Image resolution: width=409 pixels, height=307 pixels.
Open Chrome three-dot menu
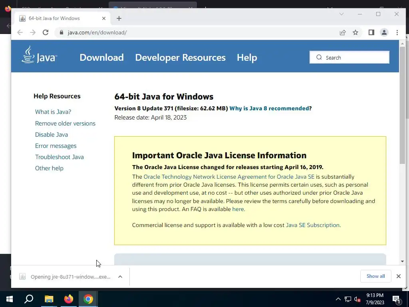[397, 32]
